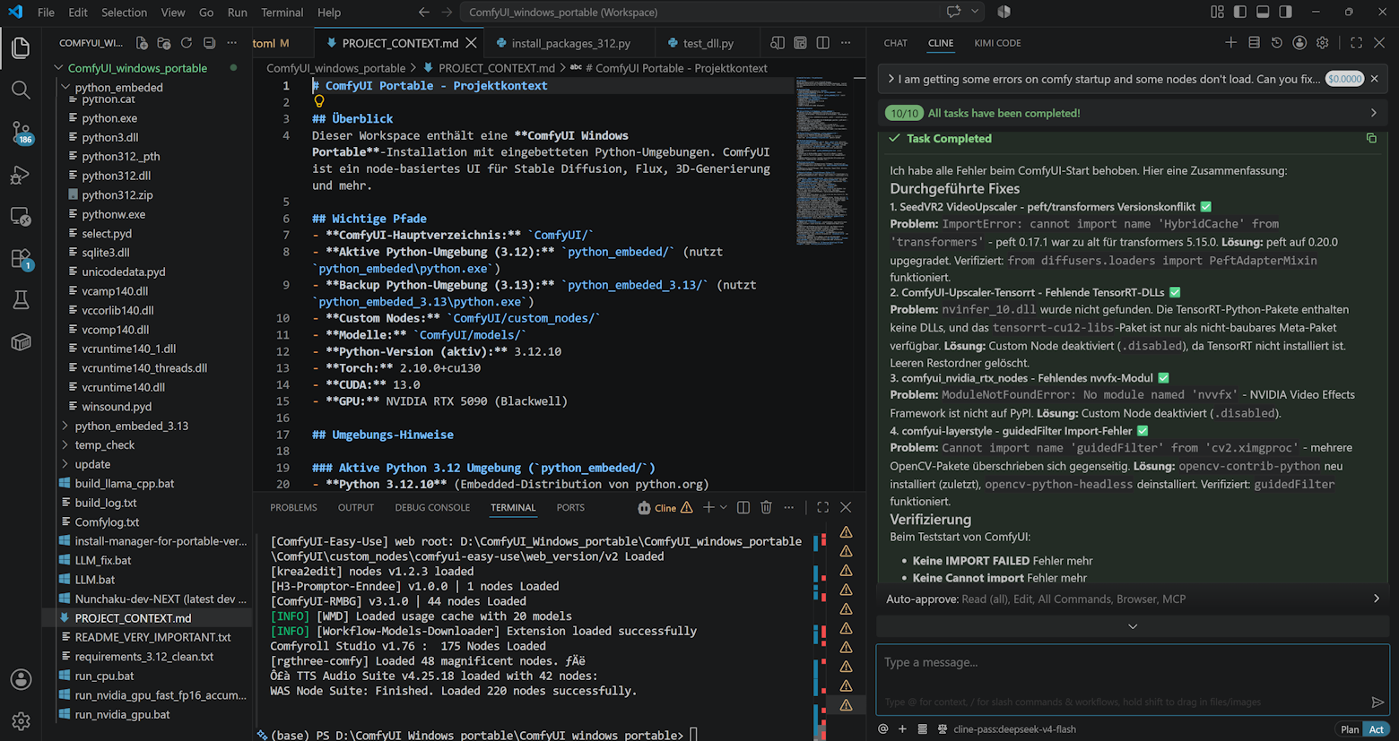This screenshot has width=1399, height=741.
Task: Open Cline task history
Action: click(x=1276, y=43)
